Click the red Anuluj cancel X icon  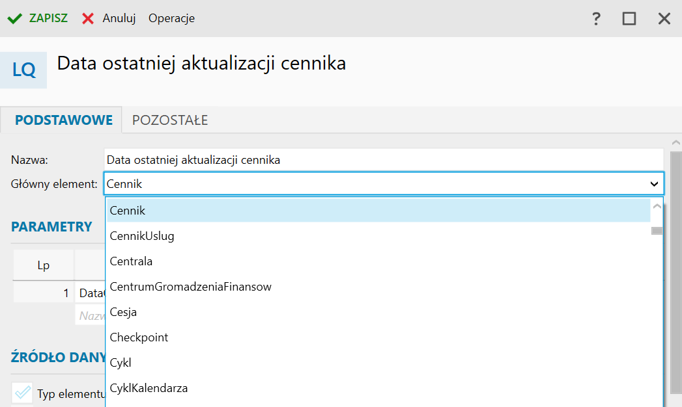88,18
